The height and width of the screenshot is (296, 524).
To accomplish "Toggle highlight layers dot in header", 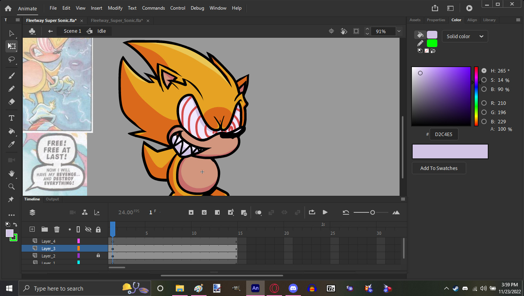I will coord(70,229).
